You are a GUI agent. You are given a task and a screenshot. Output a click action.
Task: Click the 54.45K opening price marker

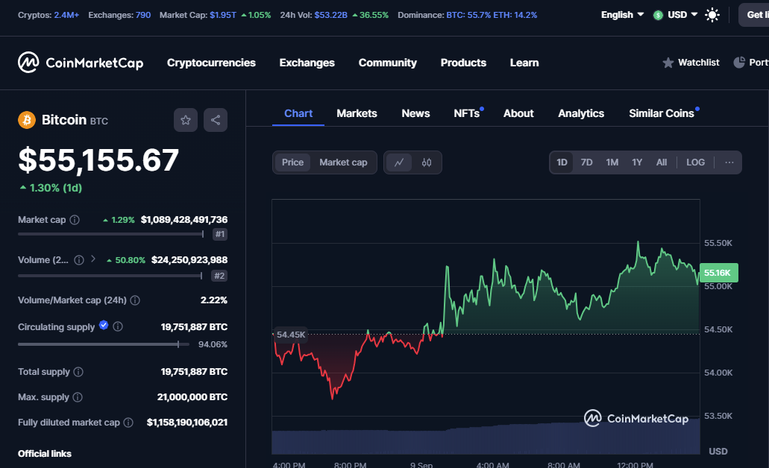click(x=290, y=335)
